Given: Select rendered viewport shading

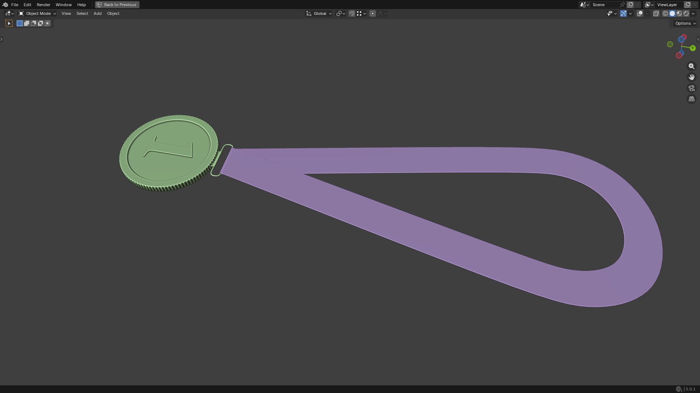Looking at the screenshot, I should click(x=686, y=13).
